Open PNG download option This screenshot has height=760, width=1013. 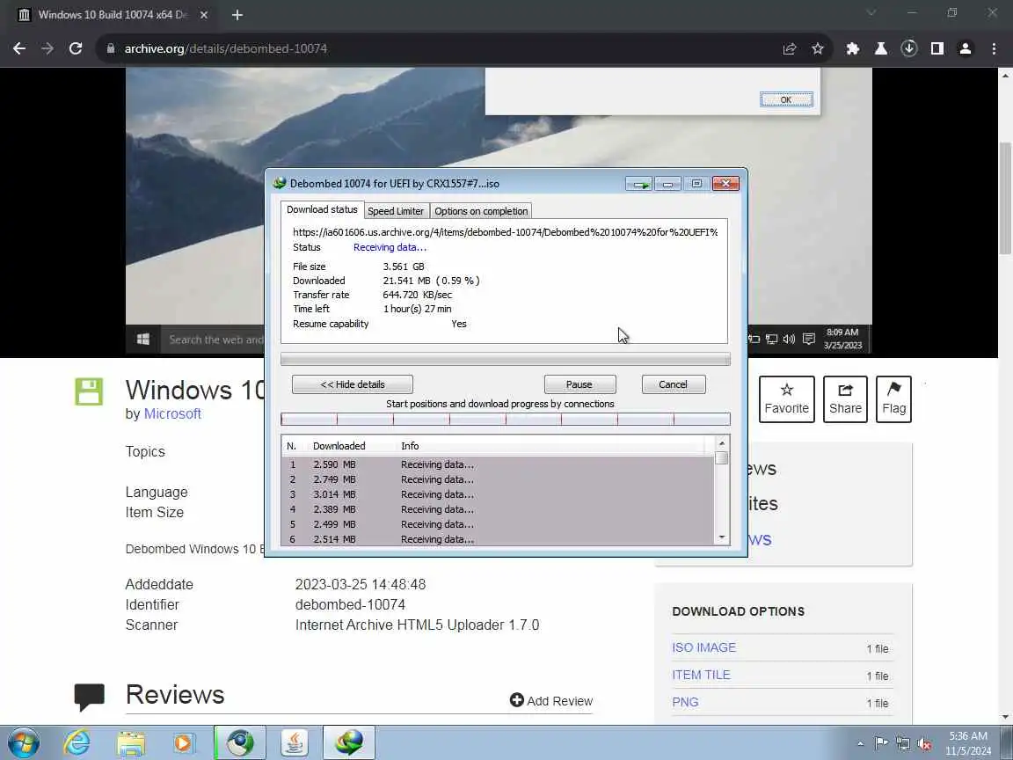pyautogui.click(x=685, y=702)
